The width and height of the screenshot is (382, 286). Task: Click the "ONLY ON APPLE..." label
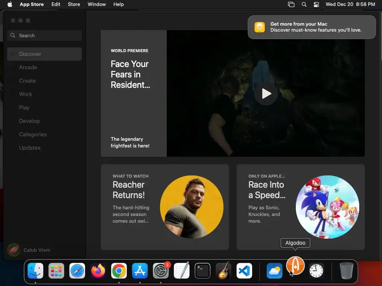click(267, 176)
